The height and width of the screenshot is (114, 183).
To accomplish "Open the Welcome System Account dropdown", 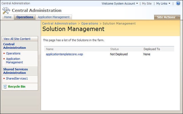I will (120, 3).
